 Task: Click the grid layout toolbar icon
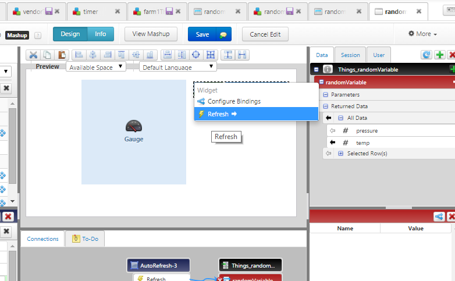pos(211,55)
